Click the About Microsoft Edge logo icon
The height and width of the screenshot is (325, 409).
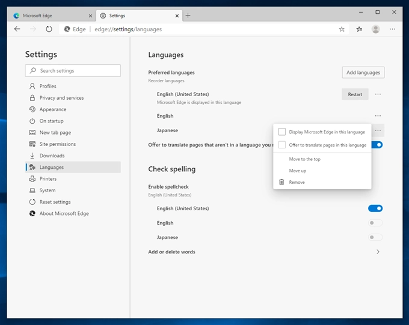click(32, 213)
